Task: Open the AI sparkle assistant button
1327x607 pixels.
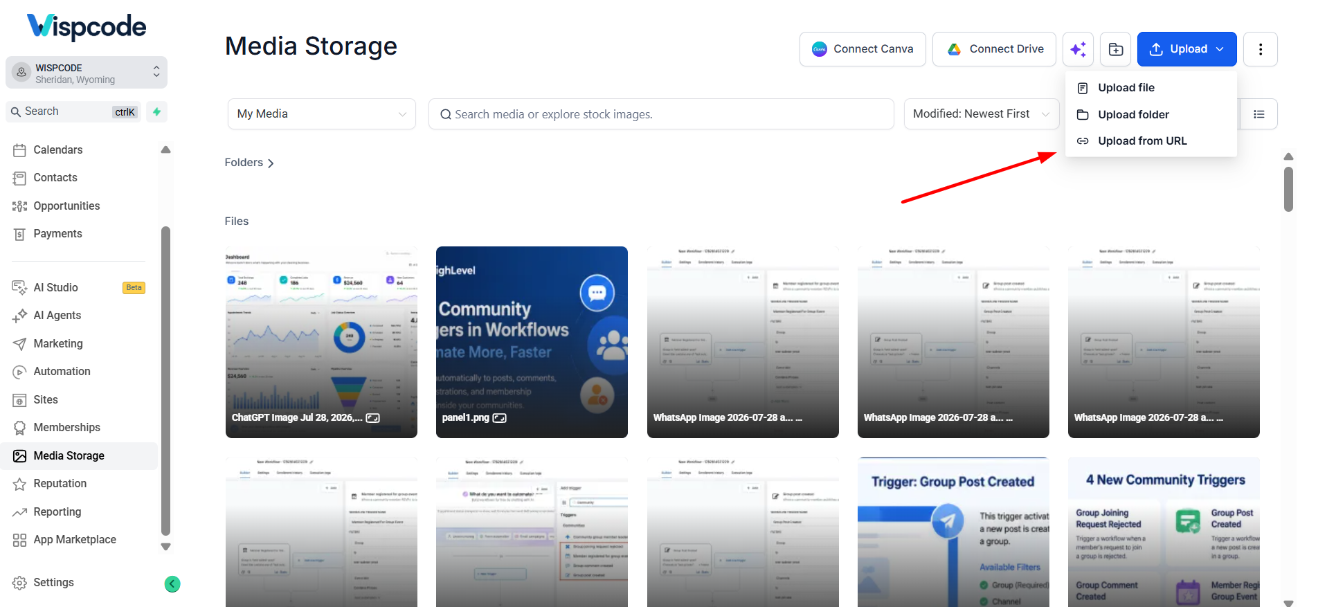Action: [1078, 49]
